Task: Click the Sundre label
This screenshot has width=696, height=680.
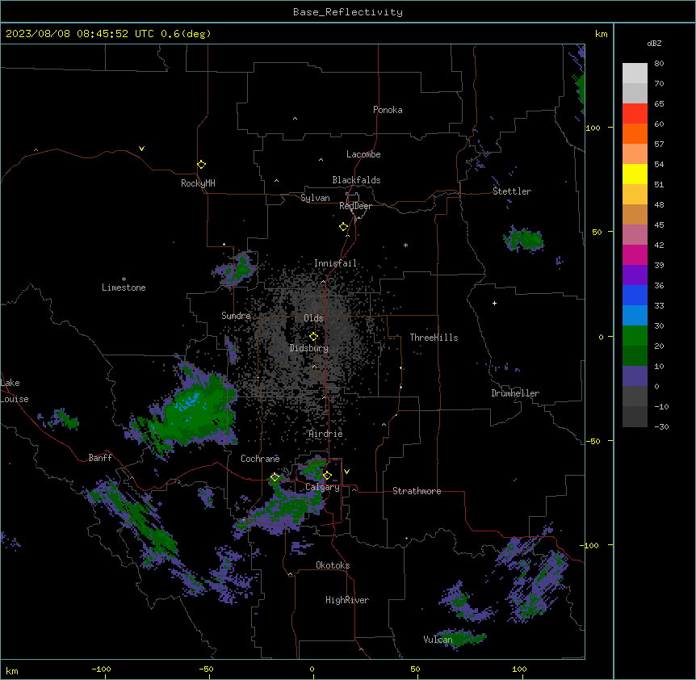Action: click(236, 316)
